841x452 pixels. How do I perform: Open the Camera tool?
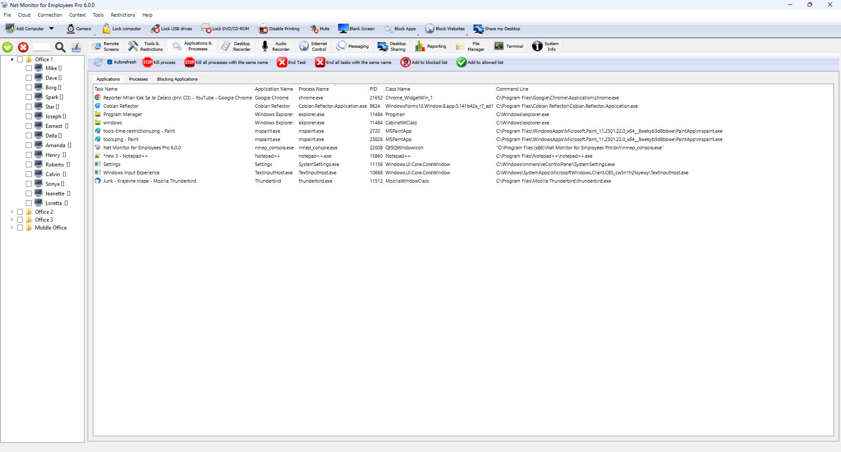71,29
